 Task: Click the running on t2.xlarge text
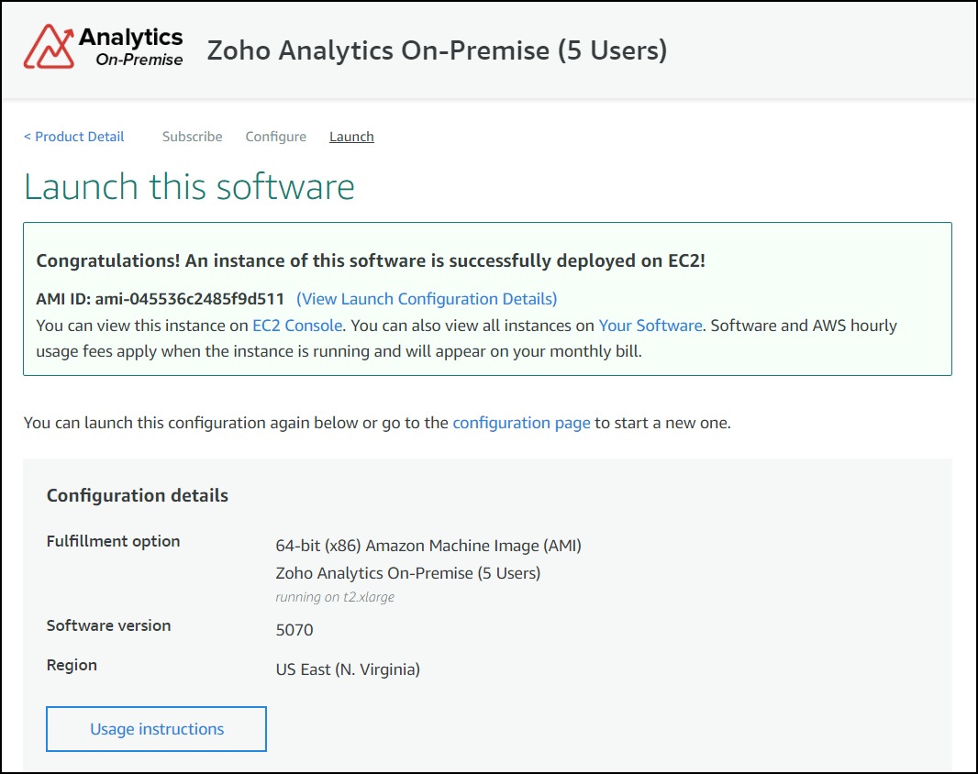click(x=335, y=596)
